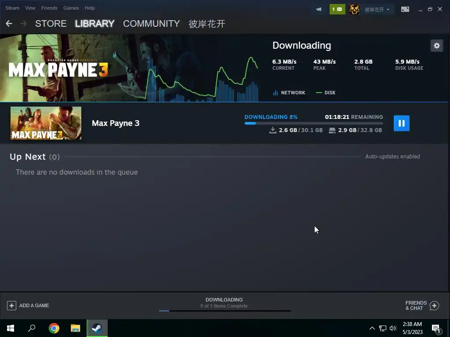
Task: Open the network tray icon
Action: pos(383,328)
